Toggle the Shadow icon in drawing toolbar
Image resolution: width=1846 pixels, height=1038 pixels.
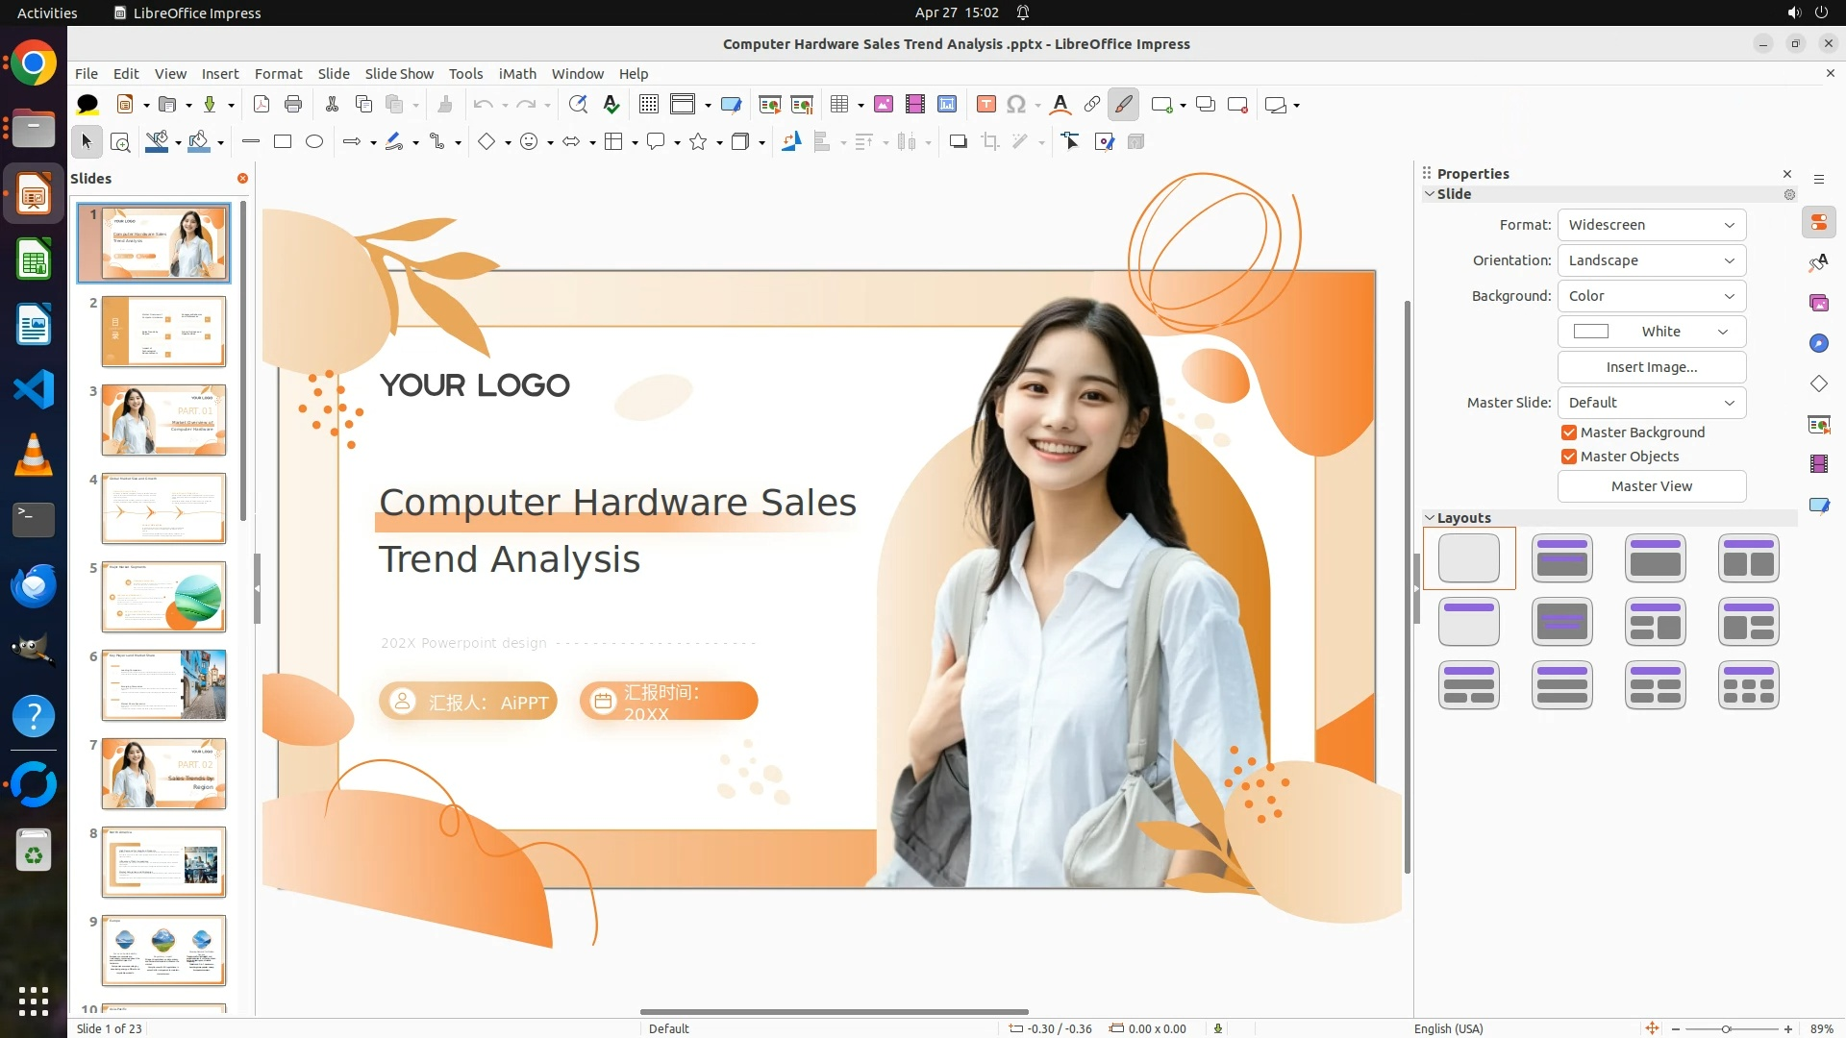pos(958,142)
